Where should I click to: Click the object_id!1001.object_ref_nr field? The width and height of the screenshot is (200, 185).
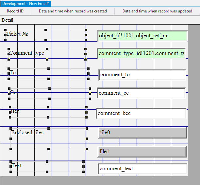(142, 35)
